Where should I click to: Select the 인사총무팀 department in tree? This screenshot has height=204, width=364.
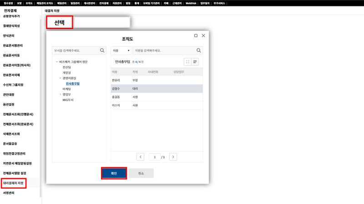click(x=73, y=83)
